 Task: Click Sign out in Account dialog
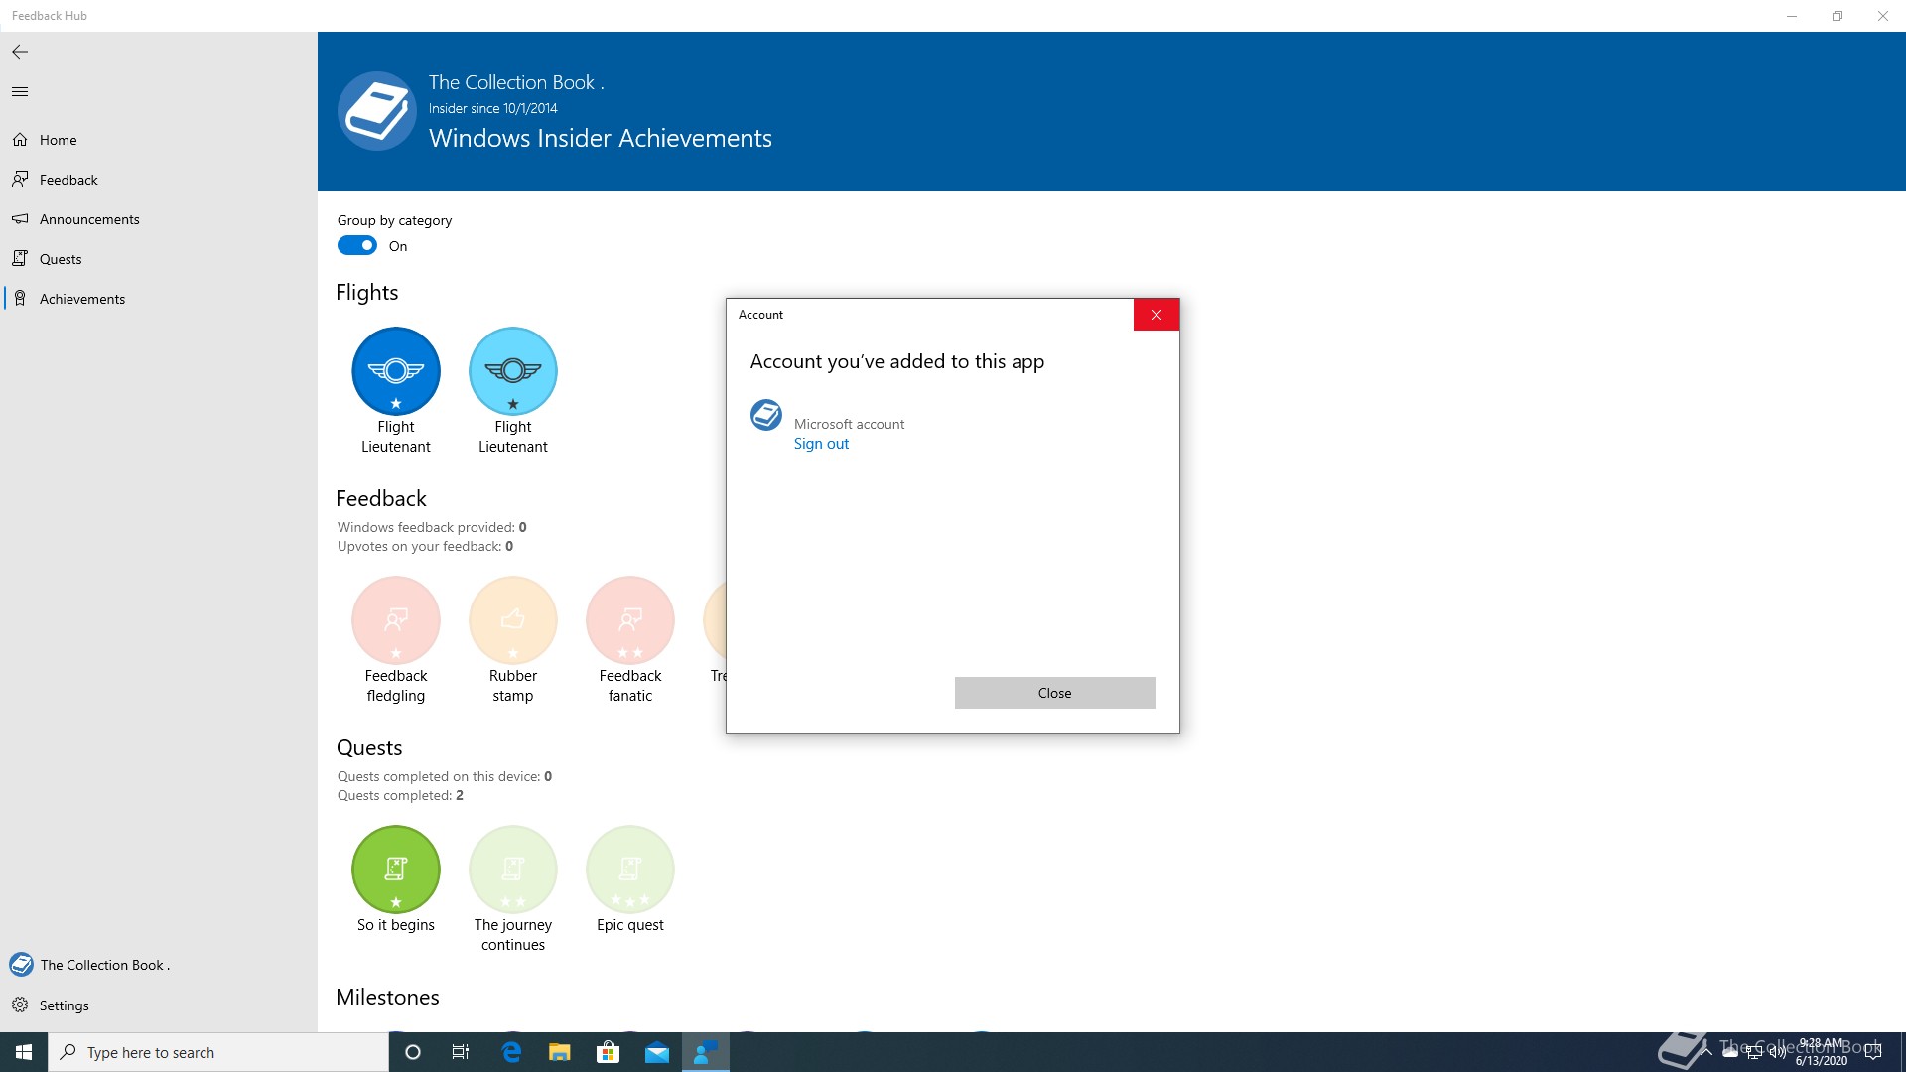[x=821, y=444]
